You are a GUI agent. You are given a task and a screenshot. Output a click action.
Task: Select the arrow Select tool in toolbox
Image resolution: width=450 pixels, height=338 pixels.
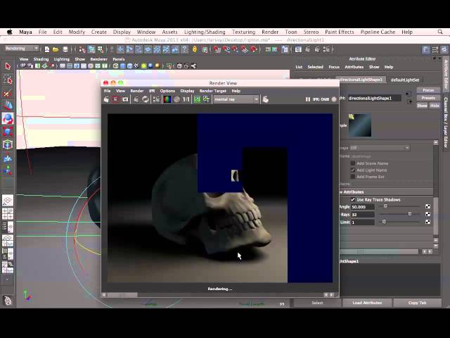pyautogui.click(x=8, y=66)
